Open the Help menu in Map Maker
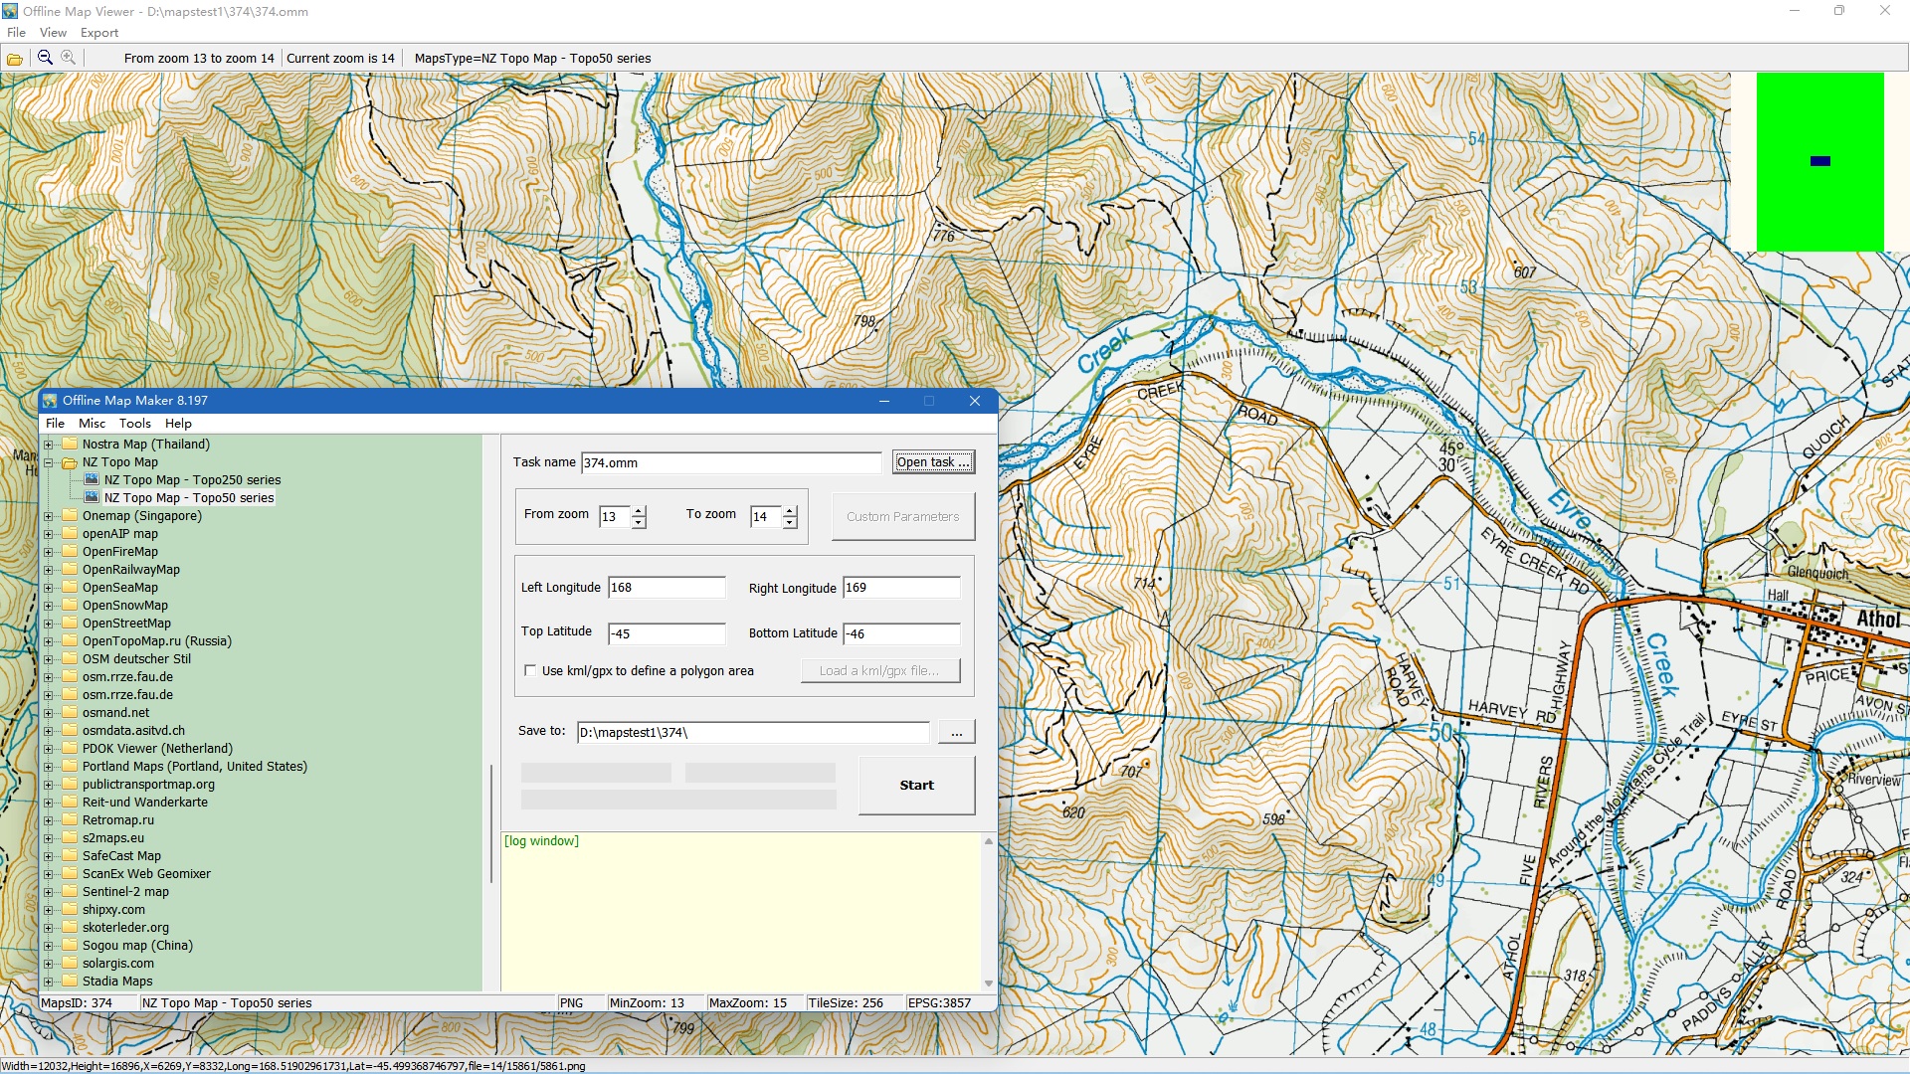This screenshot has height=1074, width=1910. click(x=178, y=423)
